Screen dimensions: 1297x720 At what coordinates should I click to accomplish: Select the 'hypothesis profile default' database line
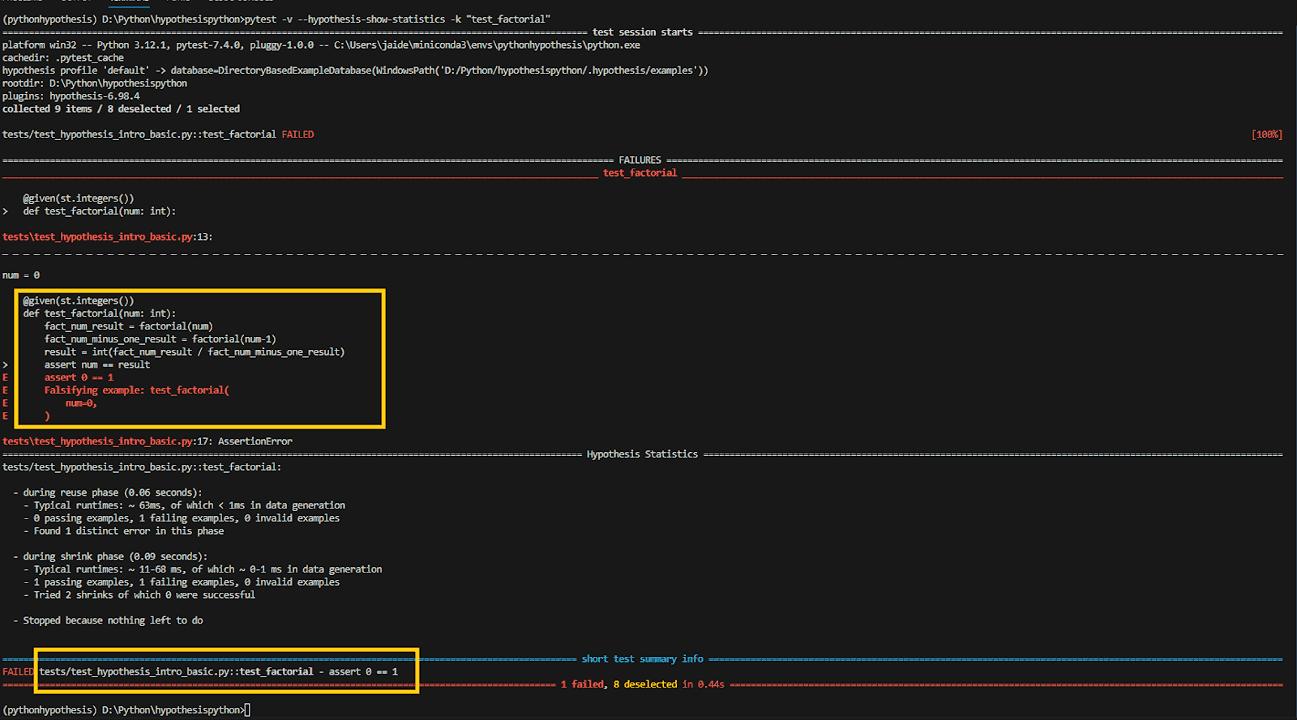tap(355, 70)
